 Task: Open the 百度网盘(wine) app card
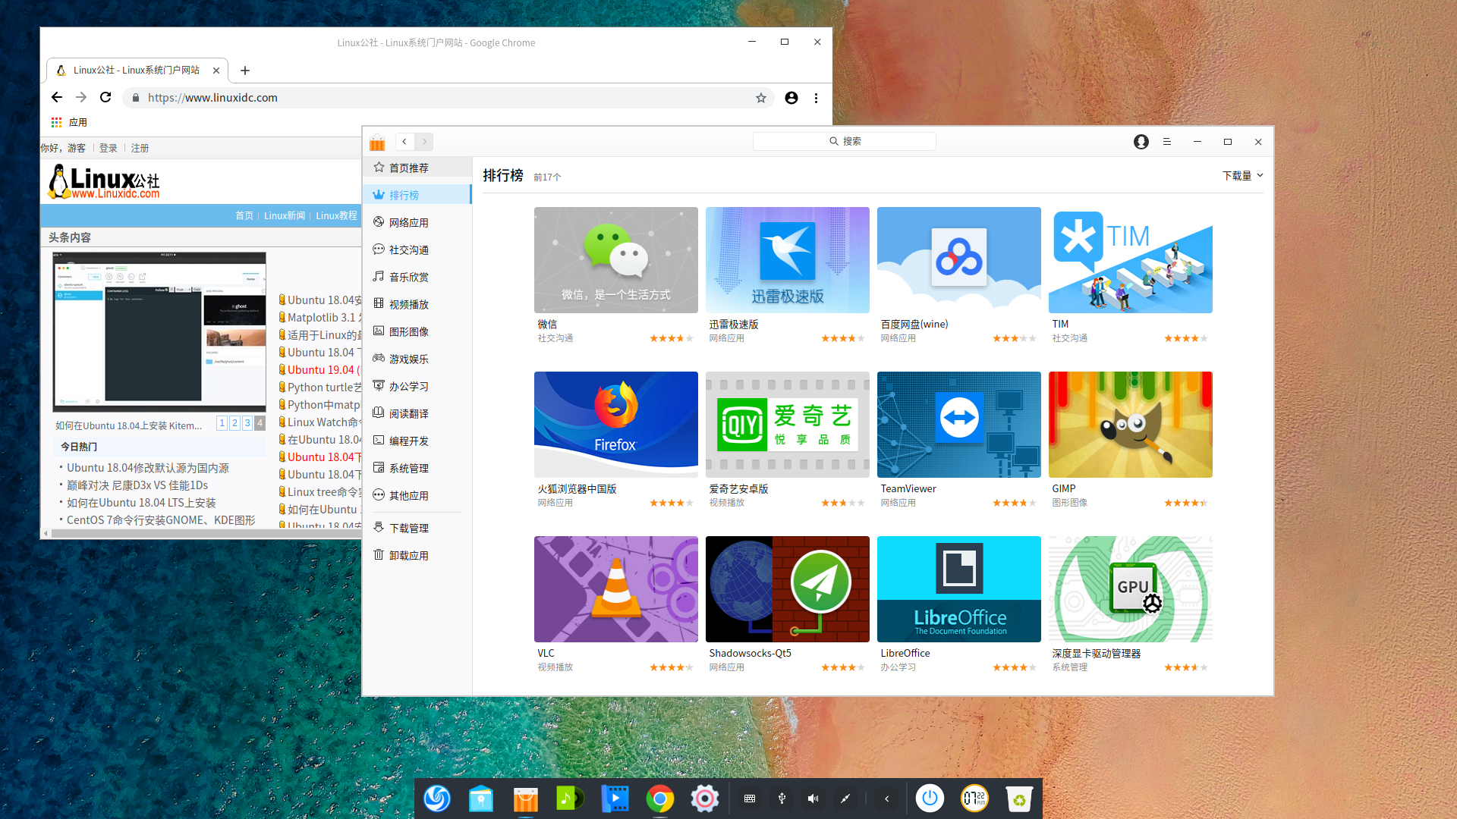(x=958, y=275)
